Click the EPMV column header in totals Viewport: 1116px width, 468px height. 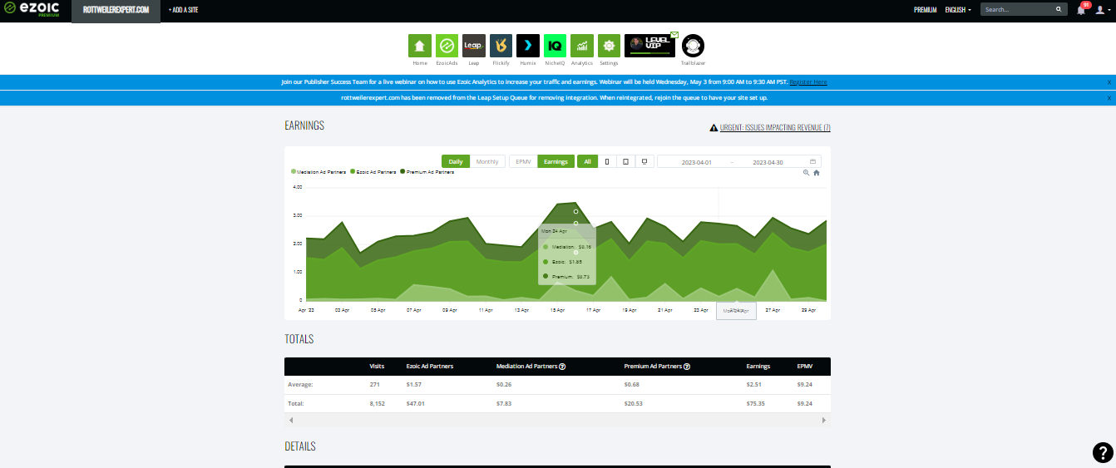coord(805,367)
